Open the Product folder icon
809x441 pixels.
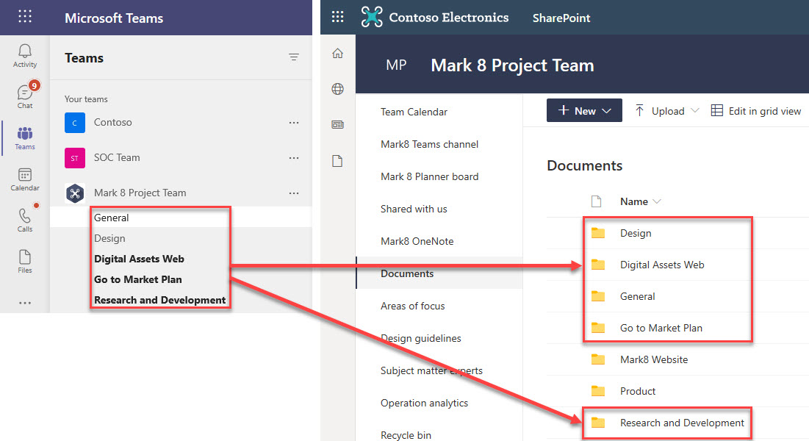(598, 391)
